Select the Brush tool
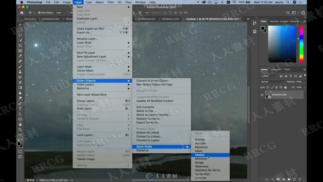This screenshot has width=323, height=182. pyautogui.click(x=20, y=67)
